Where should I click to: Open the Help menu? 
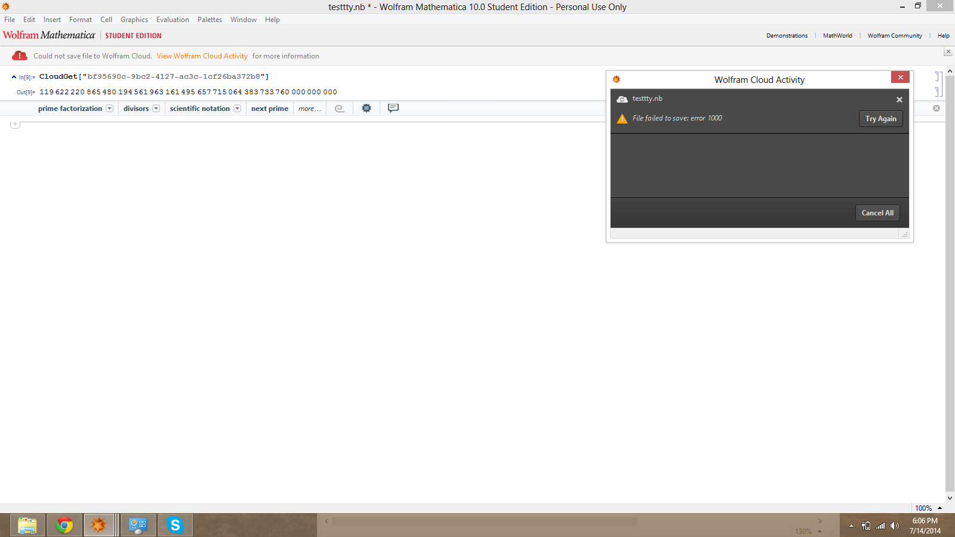tap(272, 20)
